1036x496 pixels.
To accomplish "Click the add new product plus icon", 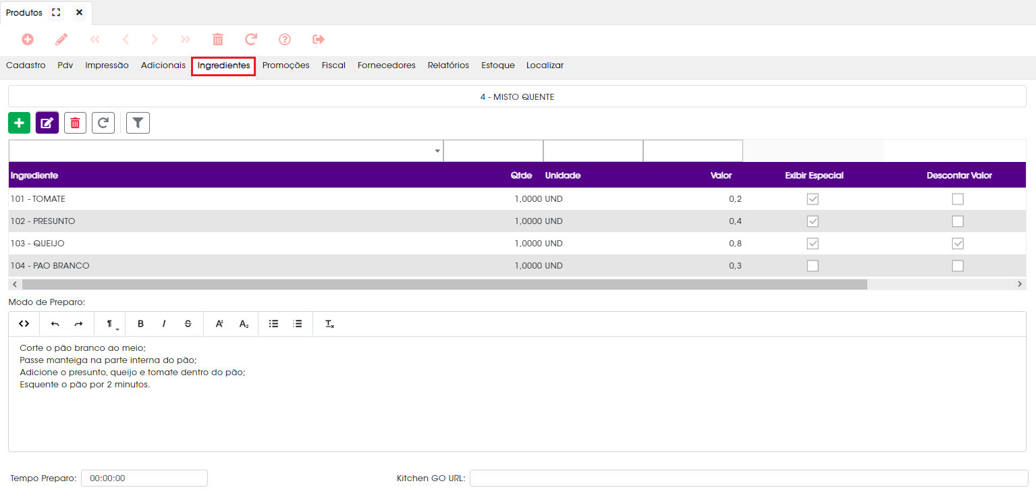I will (x=28, y=40).
